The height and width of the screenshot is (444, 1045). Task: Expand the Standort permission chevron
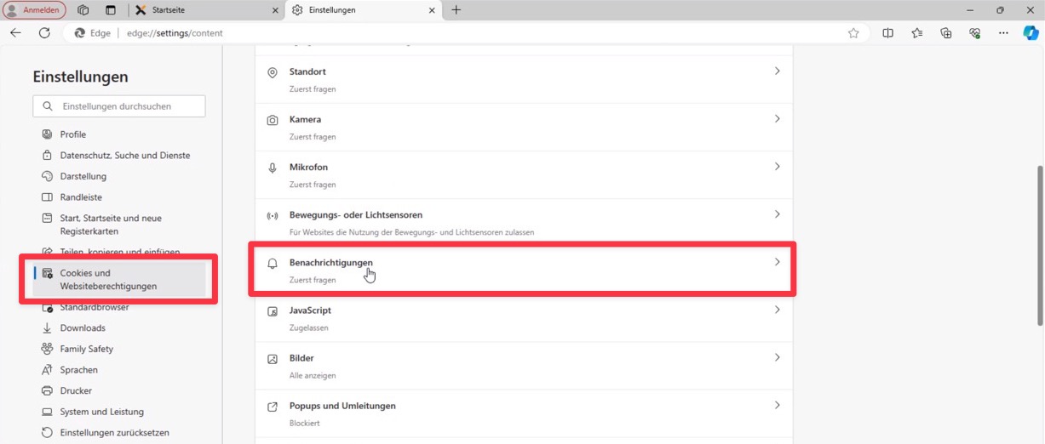777,71
